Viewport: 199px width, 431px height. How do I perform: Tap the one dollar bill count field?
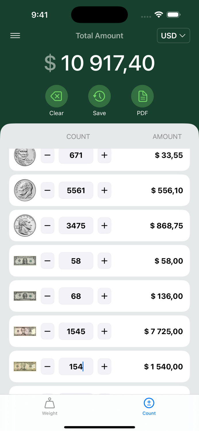coord(76,261)
